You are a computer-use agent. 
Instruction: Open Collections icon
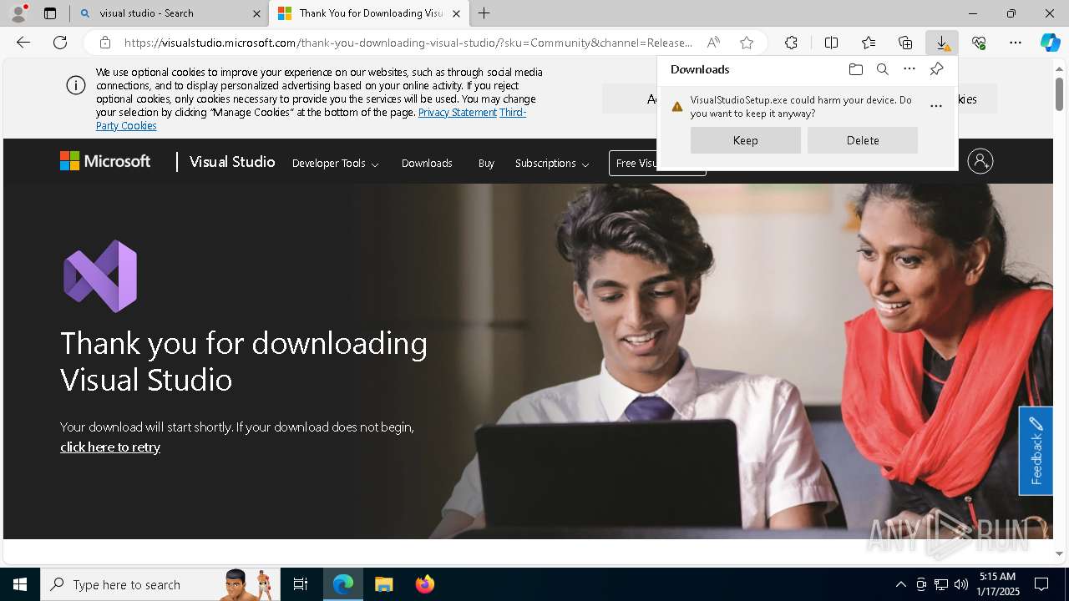point(905,43)
